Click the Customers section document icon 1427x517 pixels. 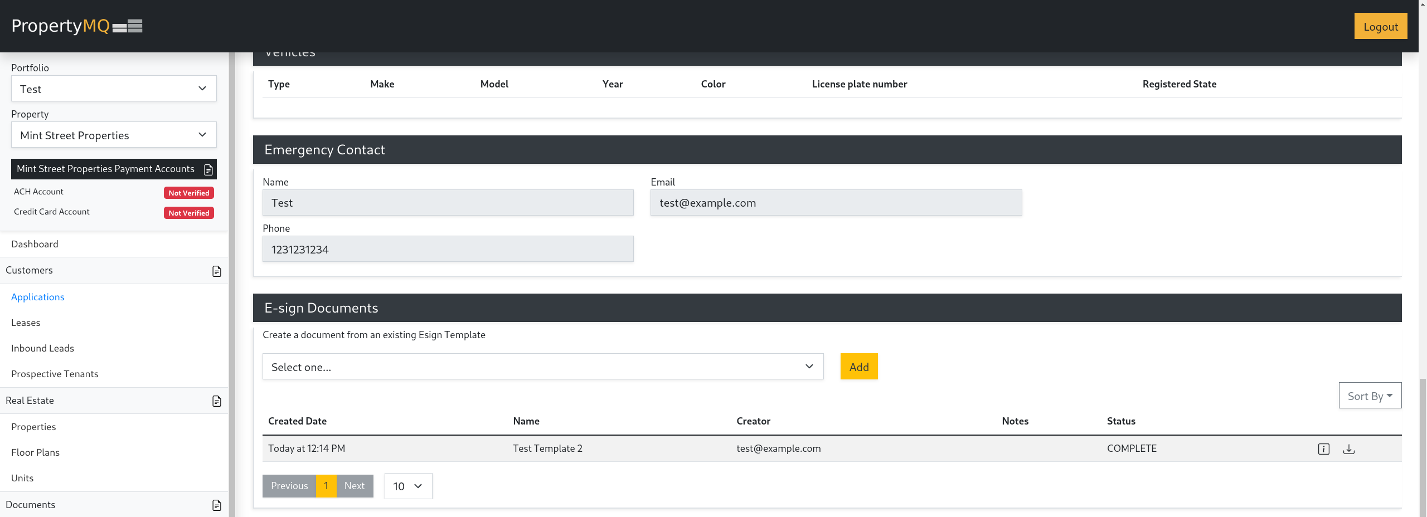point(217,271)
